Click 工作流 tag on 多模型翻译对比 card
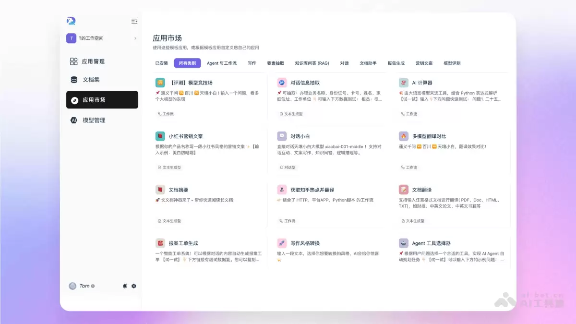 pos(409,168)
